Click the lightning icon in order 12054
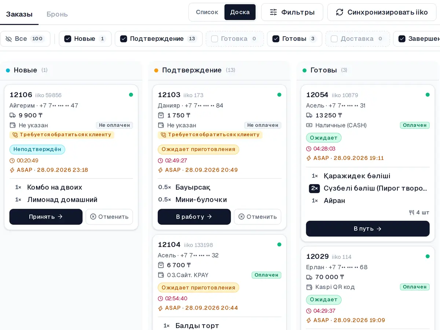 [309, 158]
